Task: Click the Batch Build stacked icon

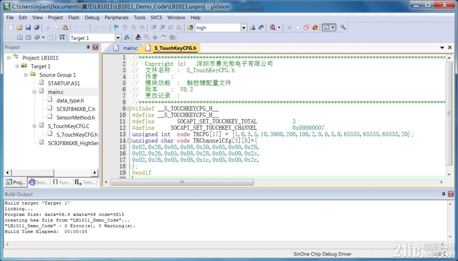Action: tap(37, 37)
